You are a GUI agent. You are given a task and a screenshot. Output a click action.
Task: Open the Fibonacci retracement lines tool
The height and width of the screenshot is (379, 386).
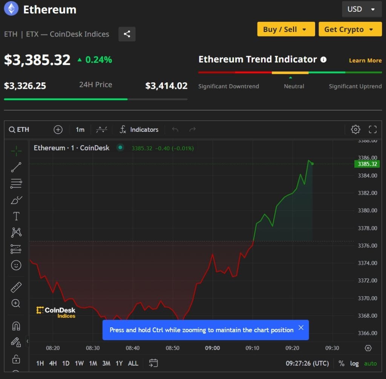pos(16,184)
